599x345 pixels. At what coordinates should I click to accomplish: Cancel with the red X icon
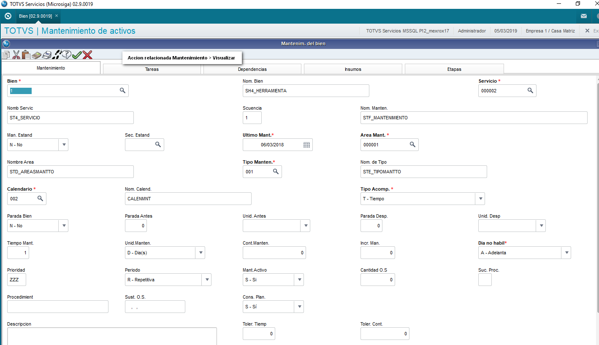click(x=87, y=55)
